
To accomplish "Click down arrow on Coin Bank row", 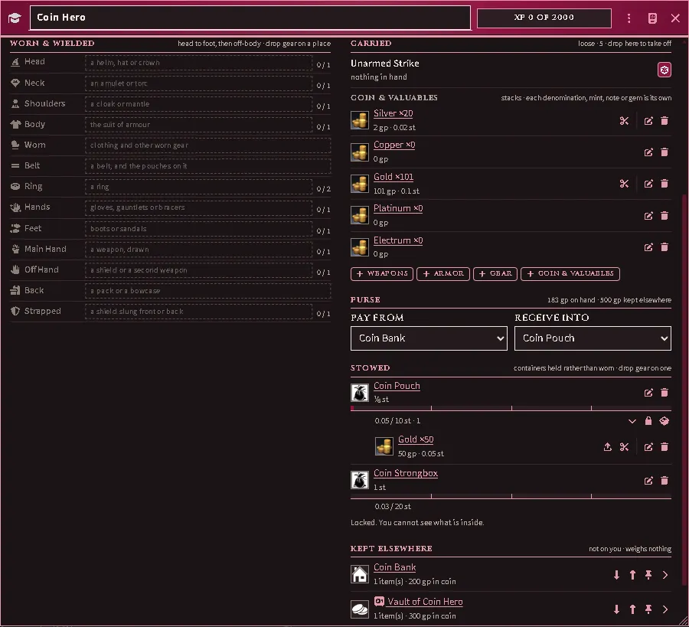I will 616,575.
